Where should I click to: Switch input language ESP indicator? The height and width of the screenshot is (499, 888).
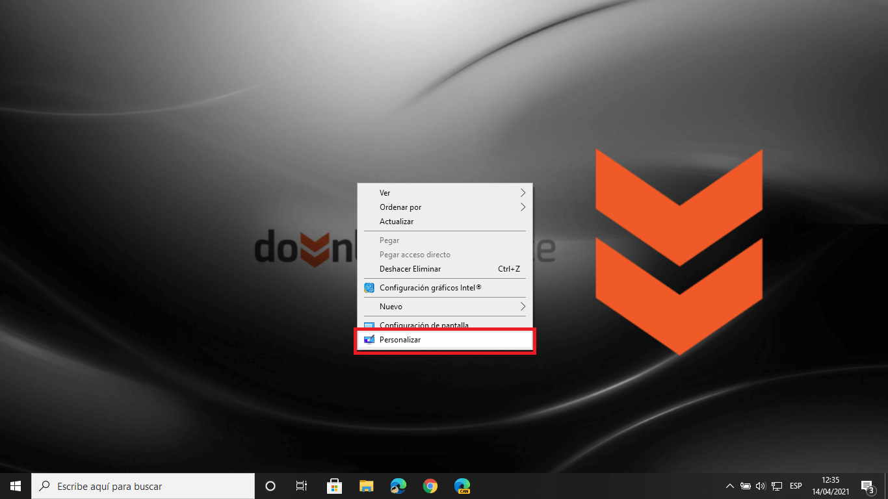tap(796, 486)
